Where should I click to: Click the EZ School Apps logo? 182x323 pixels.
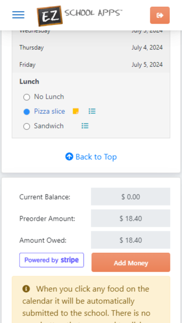79,15
